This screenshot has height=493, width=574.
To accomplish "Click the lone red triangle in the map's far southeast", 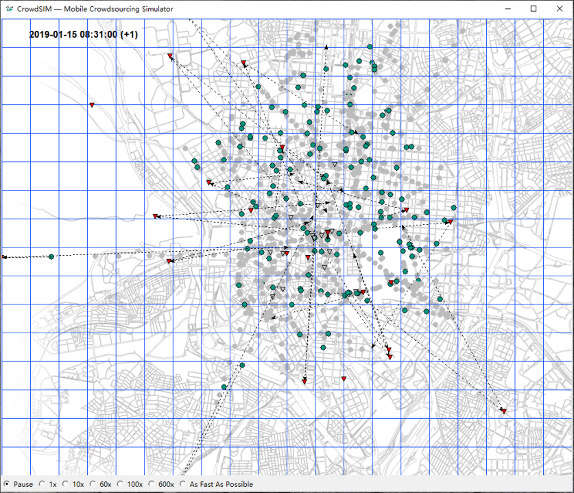I will [504, 411].
